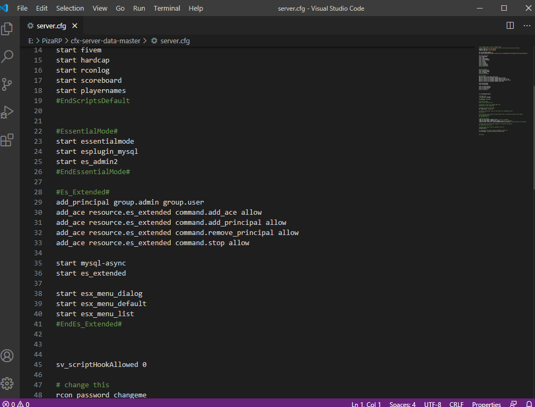Viewport: 535px width, 407px height.
Task: Click the line 'start esx_menu_default'
Action: [x=101, y=303]
